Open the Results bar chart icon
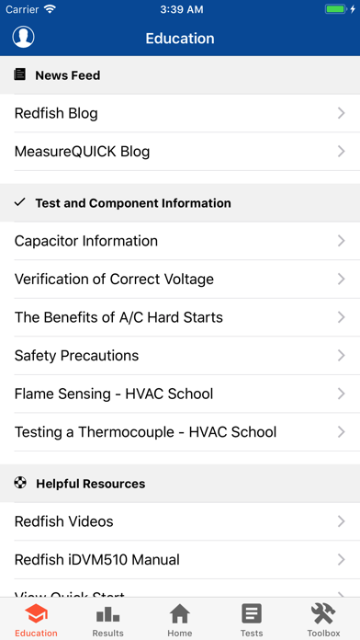The width and height of the screenshot is (360, 640). coord(107,614)
